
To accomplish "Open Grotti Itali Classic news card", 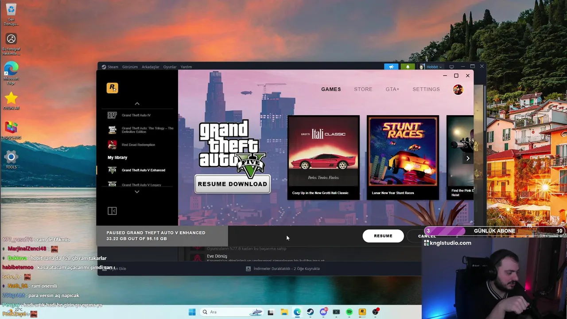I will tap(323, 157).
